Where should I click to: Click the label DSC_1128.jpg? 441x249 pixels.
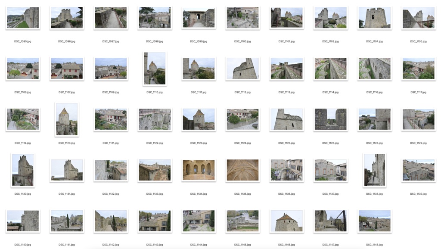tap(374, 143)
